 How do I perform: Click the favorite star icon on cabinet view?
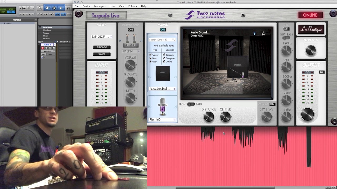click(x=264, y=34)
